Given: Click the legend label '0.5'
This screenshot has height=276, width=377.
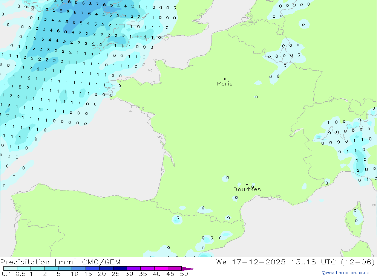Looking at the screenshot, I should pyautogui.click(x=20, y=274).
